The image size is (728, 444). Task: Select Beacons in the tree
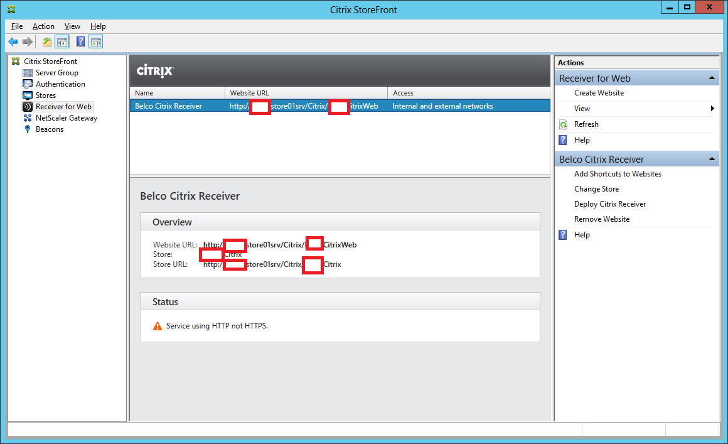coord(49,129)
